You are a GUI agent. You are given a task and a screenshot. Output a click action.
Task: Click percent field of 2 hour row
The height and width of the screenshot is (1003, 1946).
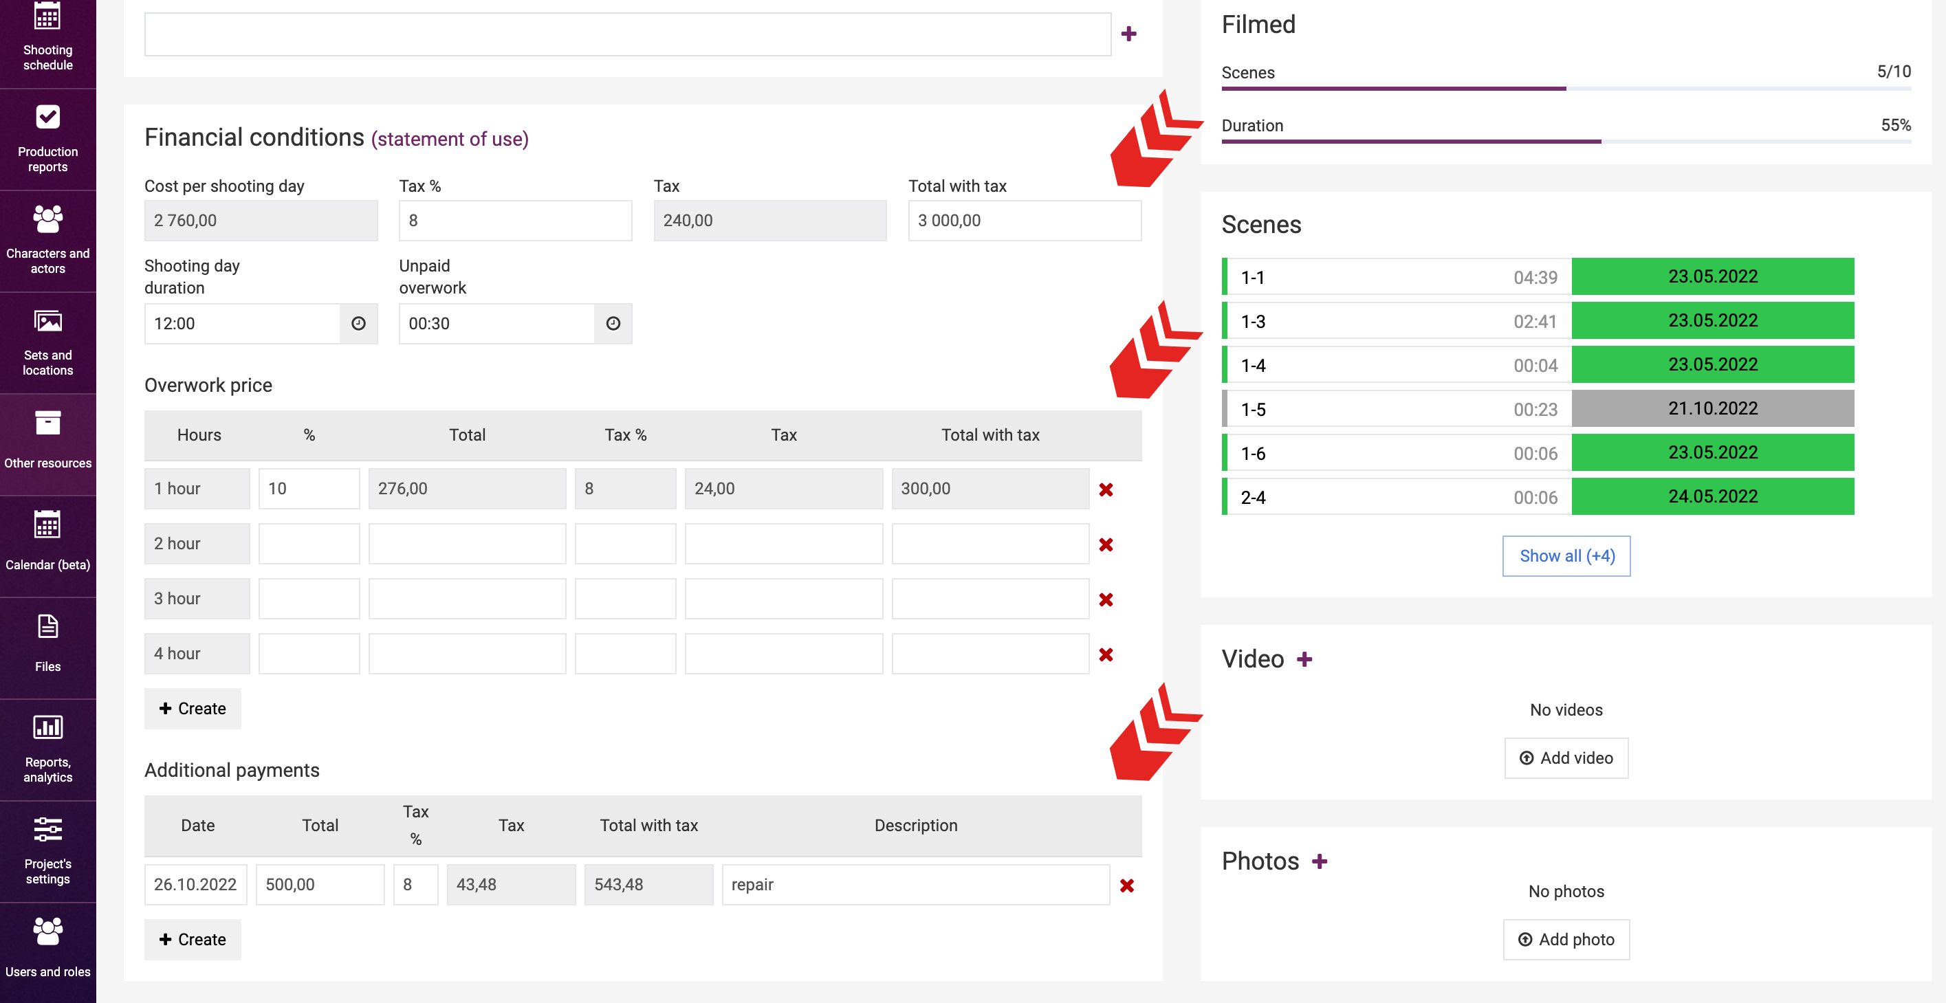(x=309, y=544)
